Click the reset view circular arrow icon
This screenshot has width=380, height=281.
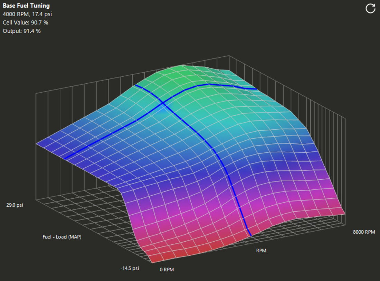tap(370, 9)
